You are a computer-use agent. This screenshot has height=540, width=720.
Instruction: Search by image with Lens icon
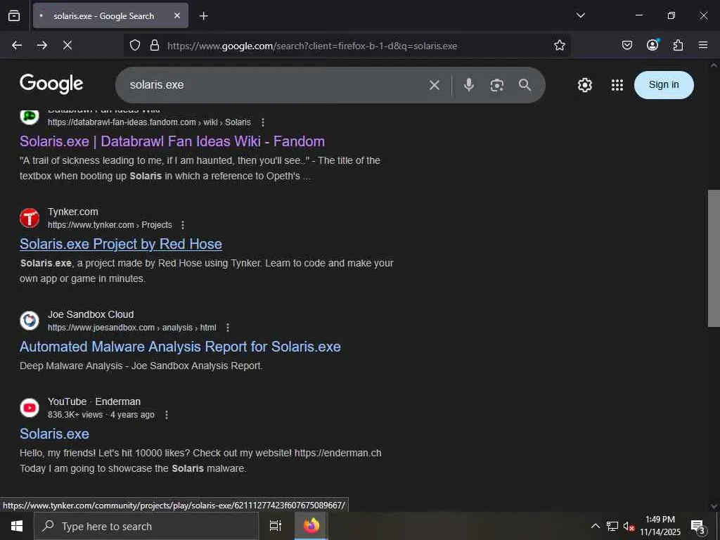497,85
